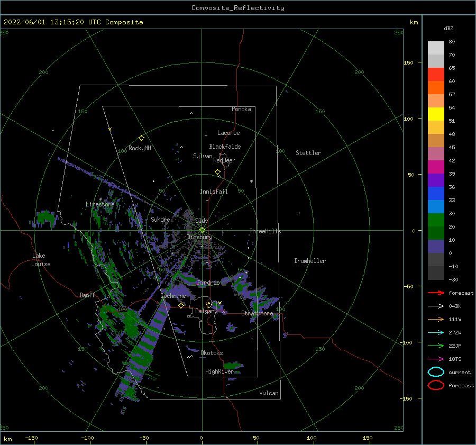The width and height of the screenshot is (476, 445).
Task: Select the bright green 30-20 dBZ swatch
Action: coord(436,220)
